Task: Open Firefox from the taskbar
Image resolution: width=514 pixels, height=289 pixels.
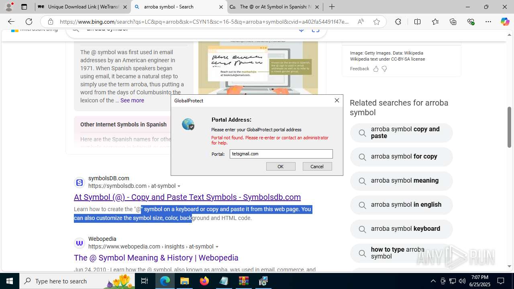Action: [204, 281]
